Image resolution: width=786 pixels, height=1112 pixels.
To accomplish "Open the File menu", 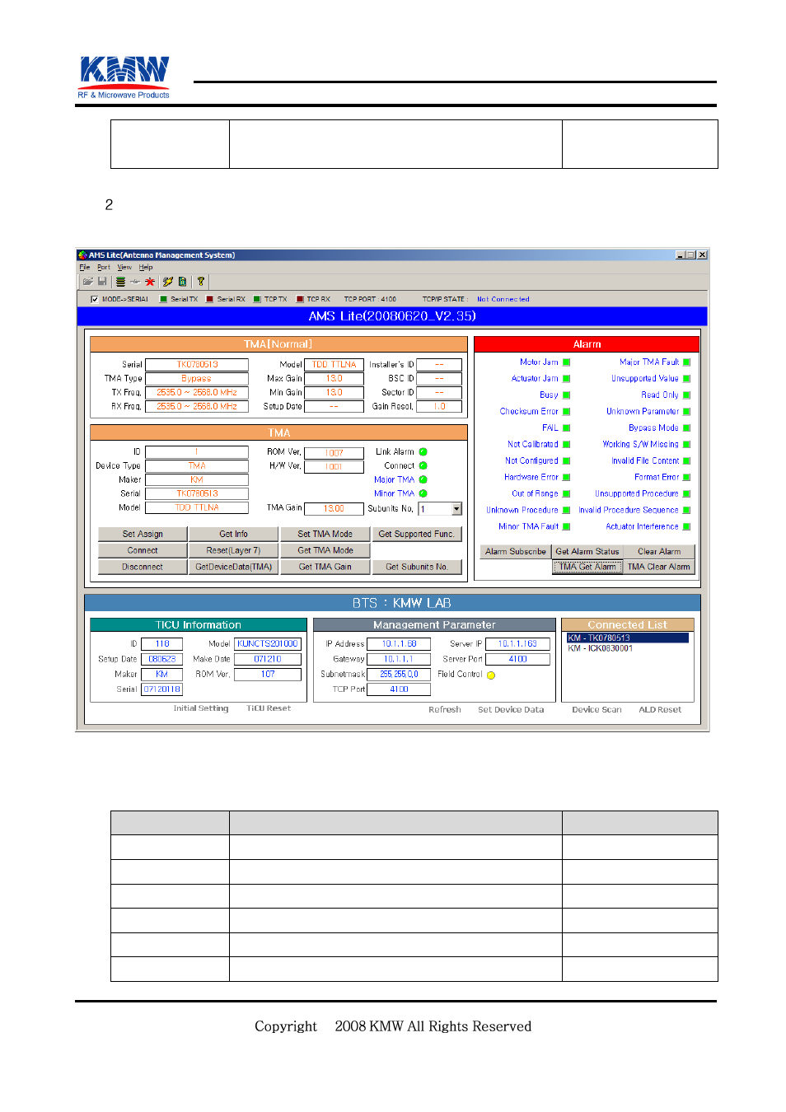I will point(84,268).
